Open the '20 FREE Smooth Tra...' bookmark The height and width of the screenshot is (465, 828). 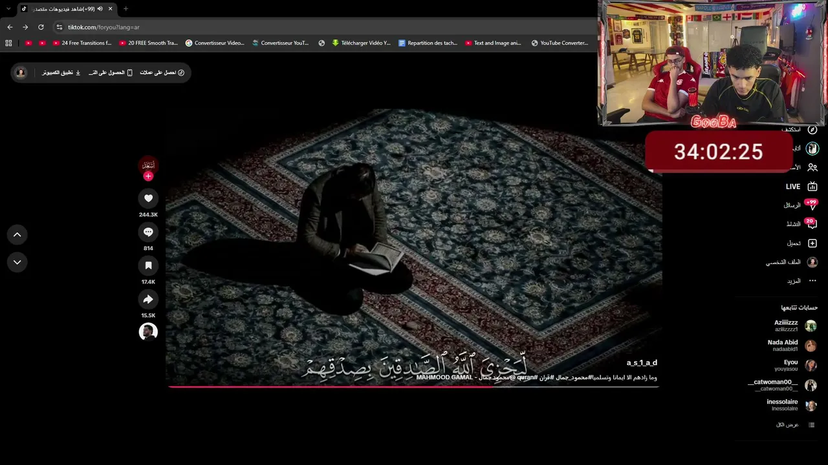coord(149,43)
